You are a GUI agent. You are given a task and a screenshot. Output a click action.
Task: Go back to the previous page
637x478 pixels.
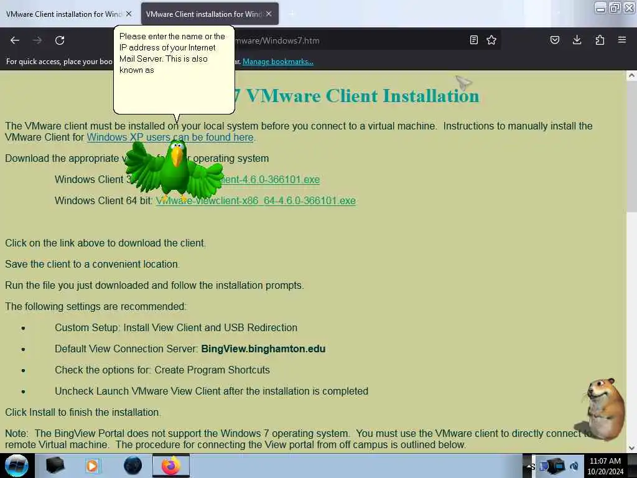pyautogui.click(x=15, y=40)
